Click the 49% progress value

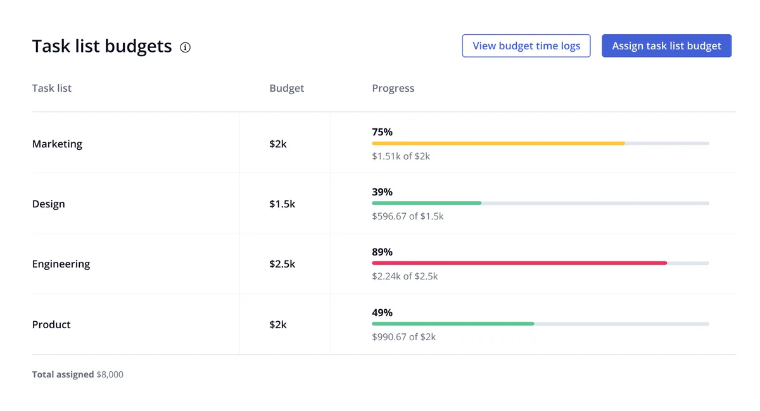tap(383, 312)
